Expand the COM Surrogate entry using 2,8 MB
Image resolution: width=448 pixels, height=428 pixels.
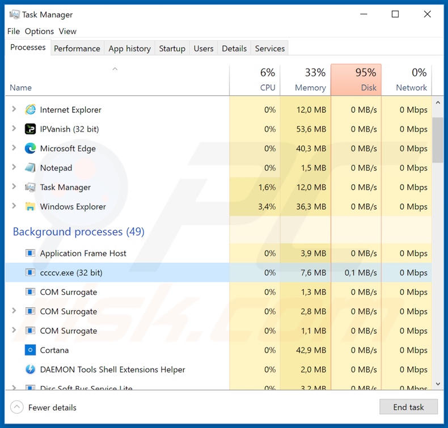coord(14,311)
